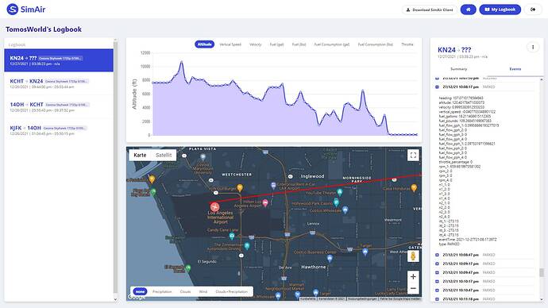
Task: Click the red airplane marker at LAX
Action: (214, 206)
